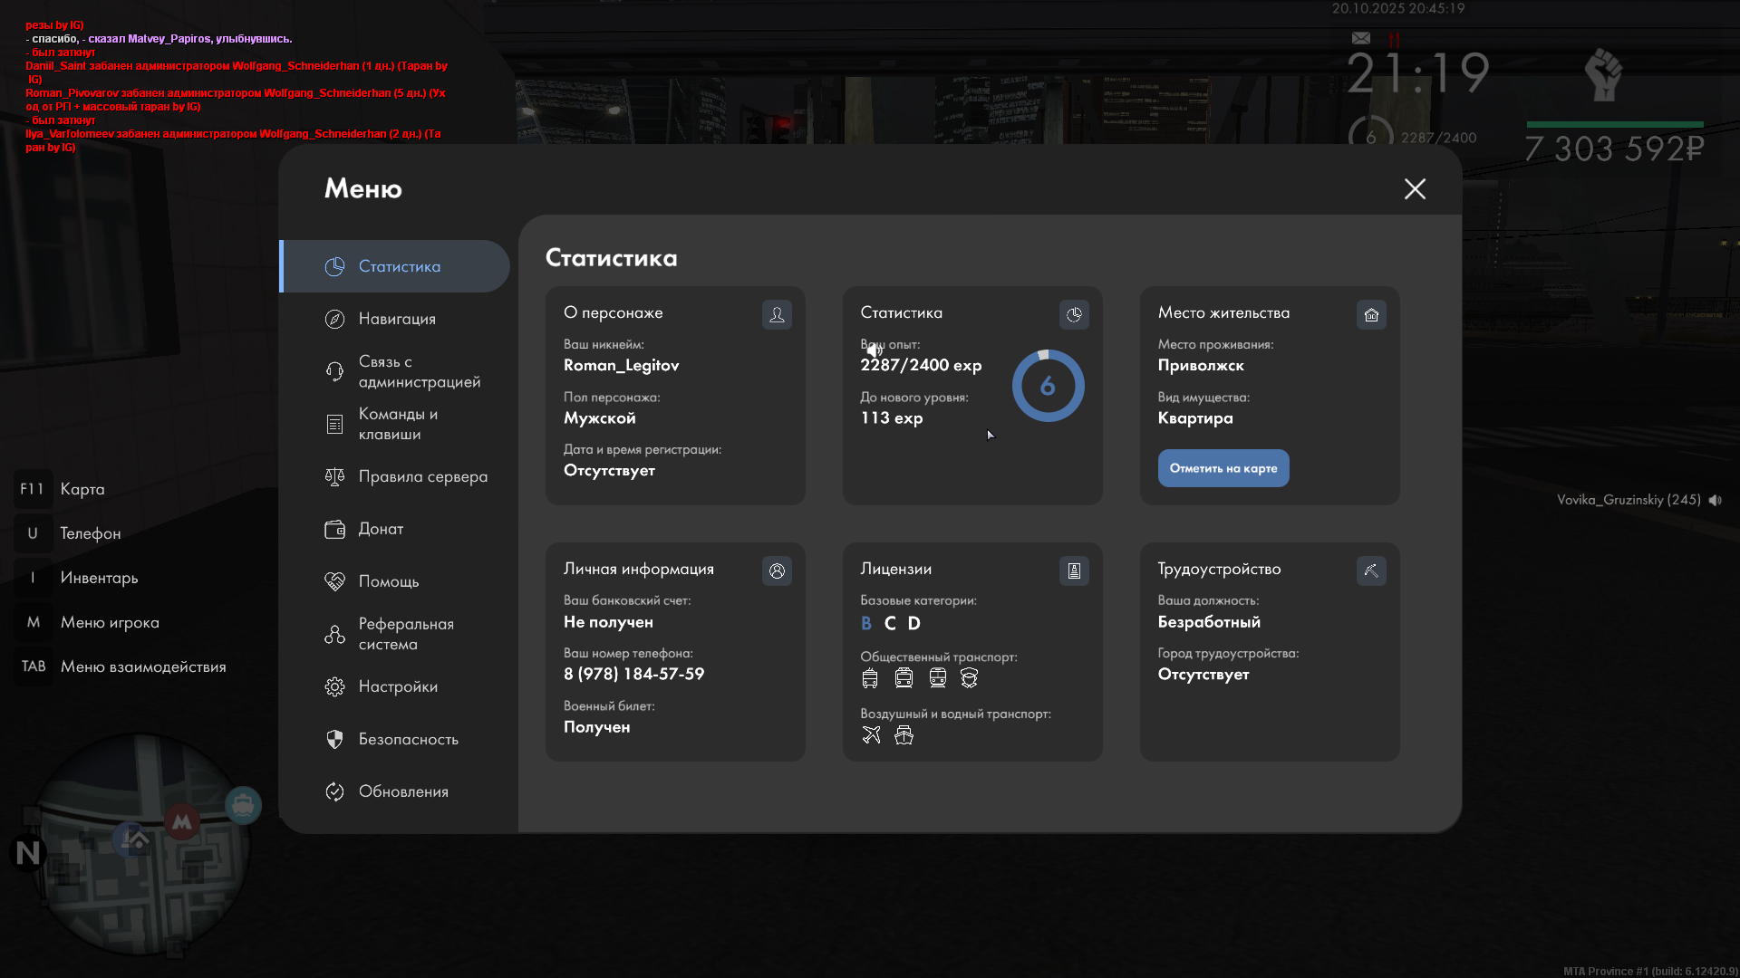Click the boat license icon

coord(904,735)
